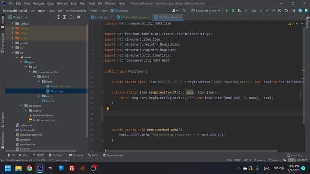
Task: Click the lightbulb quick-fix icon
Action: pyautogui.click(x=108, y=109)
